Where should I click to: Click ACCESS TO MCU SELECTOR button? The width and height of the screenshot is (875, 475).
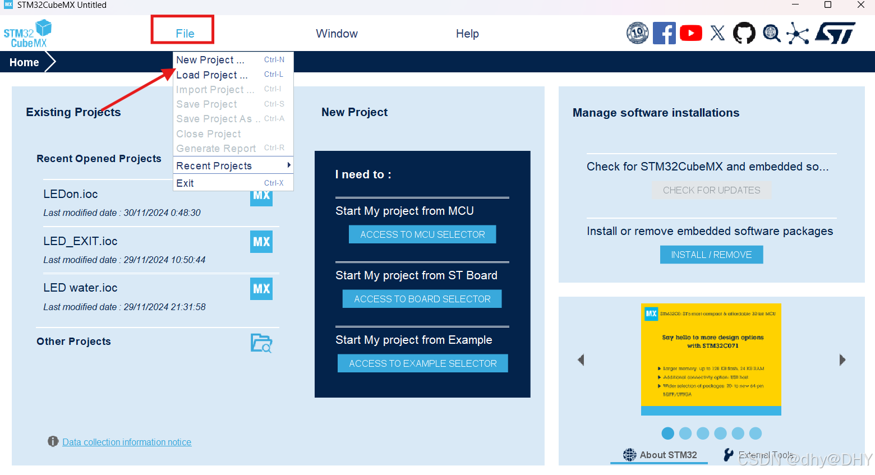pyautogui.click(x=422, y=234)
